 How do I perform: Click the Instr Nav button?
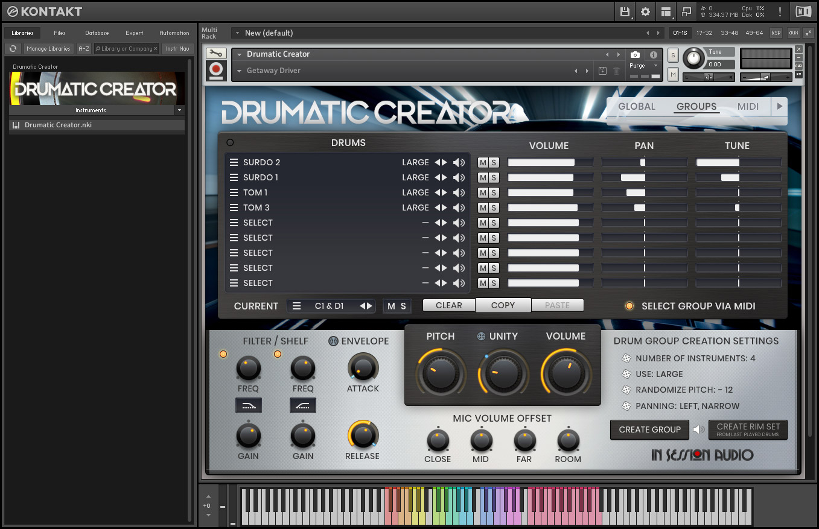click(177, 49)
